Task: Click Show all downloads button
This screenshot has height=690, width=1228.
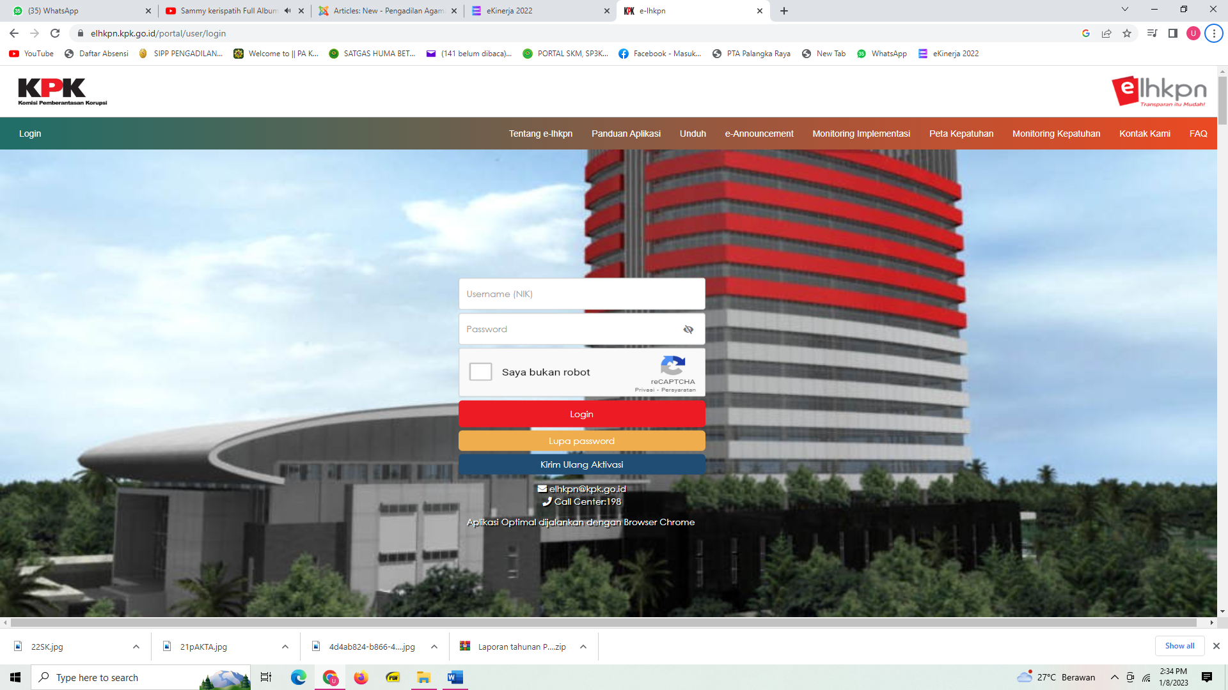Action: (1179, 646)
